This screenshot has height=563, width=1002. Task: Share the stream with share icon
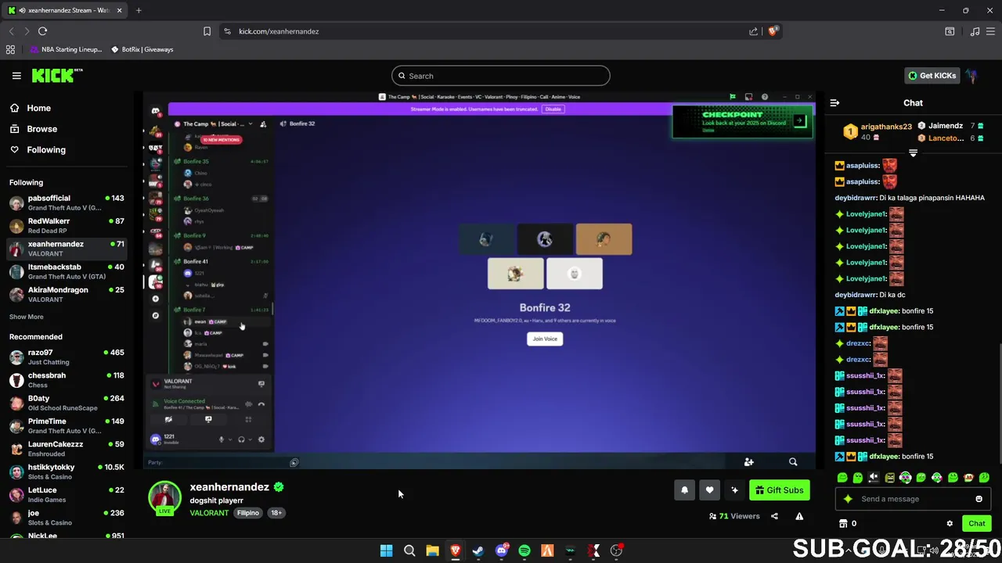[x=774, y=516]
